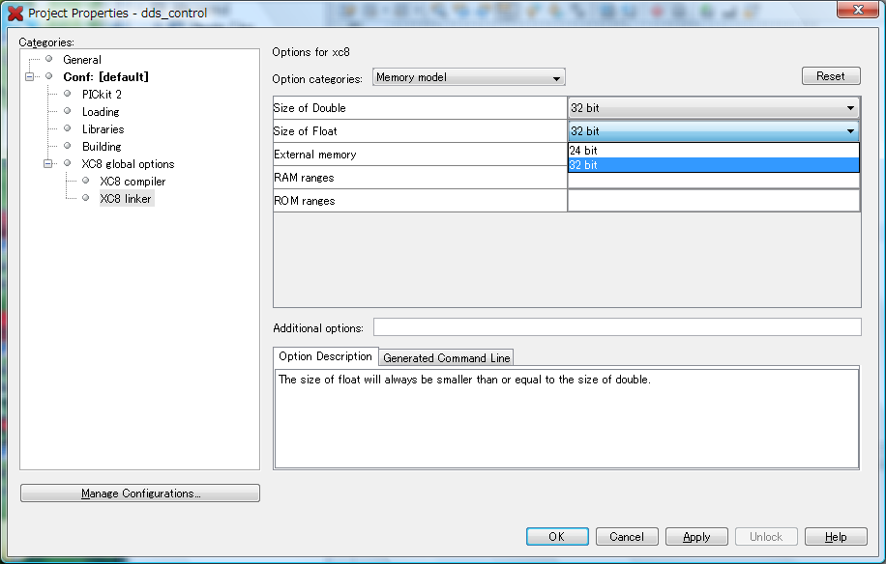Select Conf: [default] node
Image resolution: width=886 pixels, height=564 pixels.
(x=105, y=77)
